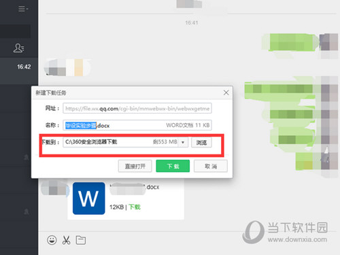
Task: Open the contacts list icon
Action: (19, 48)
